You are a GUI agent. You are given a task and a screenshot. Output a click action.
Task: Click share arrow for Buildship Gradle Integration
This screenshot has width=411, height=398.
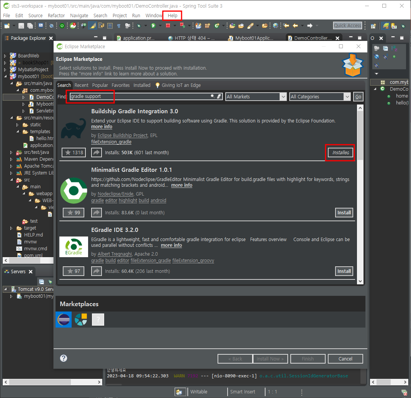click(97, 152)
